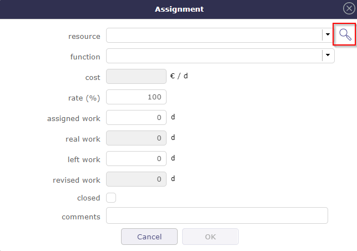The image size is (357, 251).
Task: Tick the closed checkbox
Action: coord(111,198)
